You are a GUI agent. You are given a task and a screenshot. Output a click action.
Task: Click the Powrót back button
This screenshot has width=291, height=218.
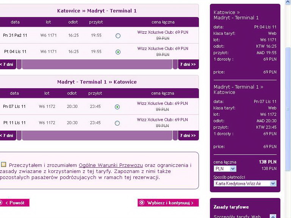point(14,203)
